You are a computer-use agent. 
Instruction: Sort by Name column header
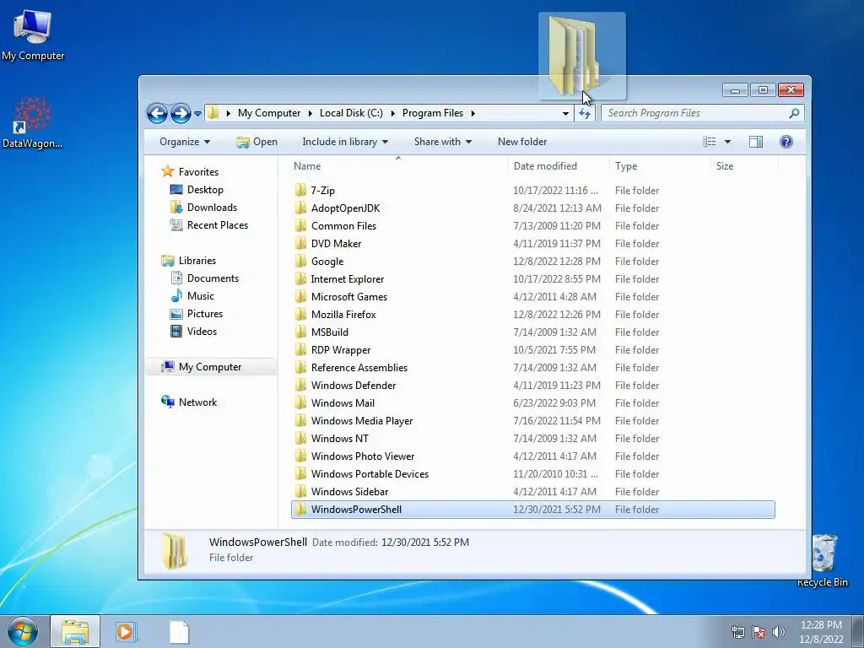point(307,166)
